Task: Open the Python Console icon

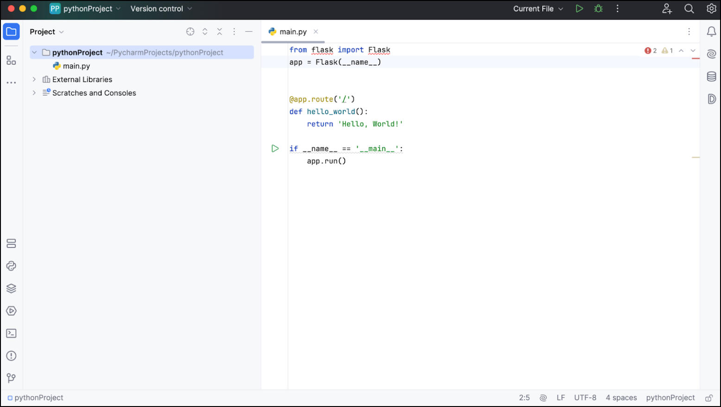Action: (11, 266)
